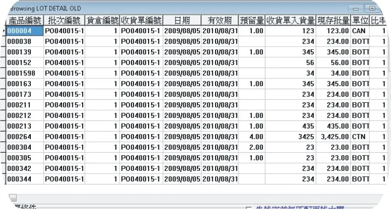
Task: Click the 日期 column header
Action: 181,21
